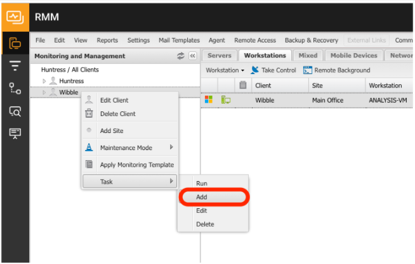Viewport: 415px width, 264px height.
Task: Switch to the Mixed tab
Action: [x=308, y=56]
